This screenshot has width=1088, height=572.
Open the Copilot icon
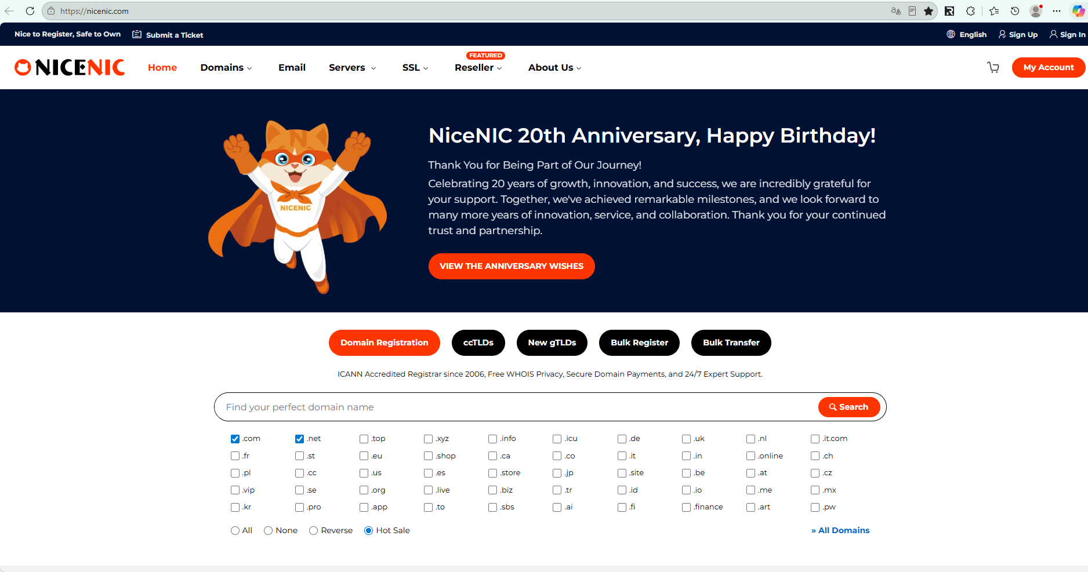1078,11
